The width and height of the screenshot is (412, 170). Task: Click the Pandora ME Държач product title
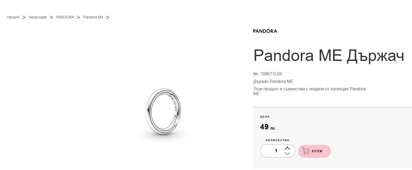(x=328, y=56)
